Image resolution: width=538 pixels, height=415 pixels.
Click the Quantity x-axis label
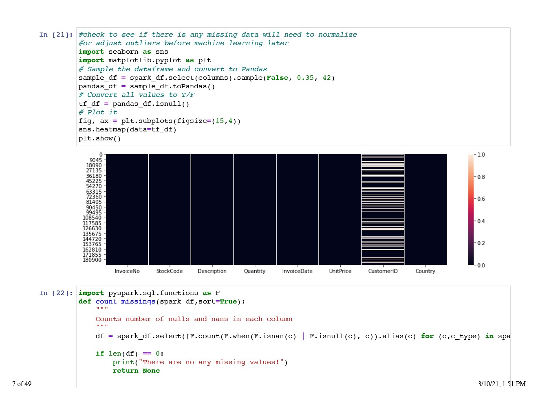pyautogui.click(x=254, y=271)
